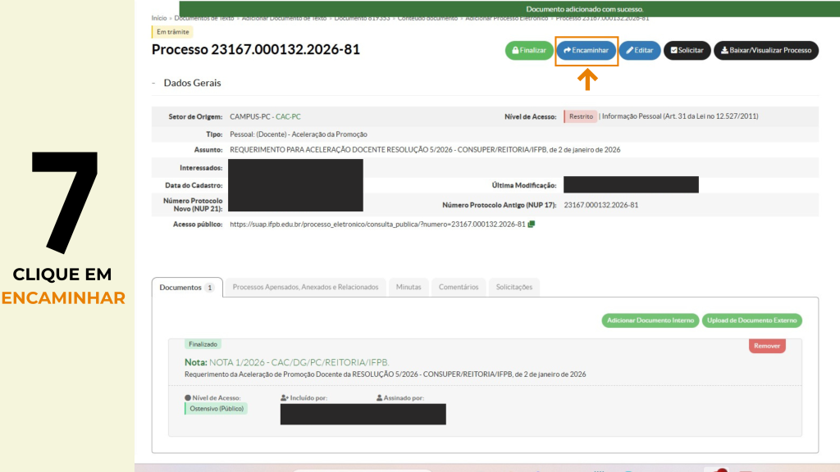Open the Solicitar option

pos(687,50)
